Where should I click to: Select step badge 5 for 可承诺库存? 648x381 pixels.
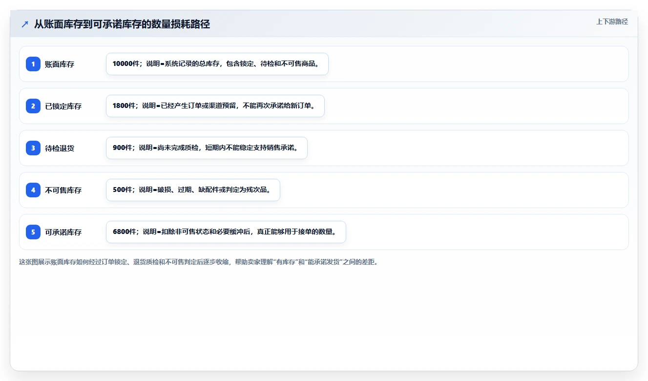(x=33, y=232)
